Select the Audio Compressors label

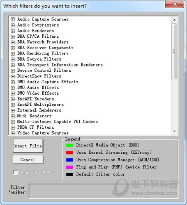point(38,25)
